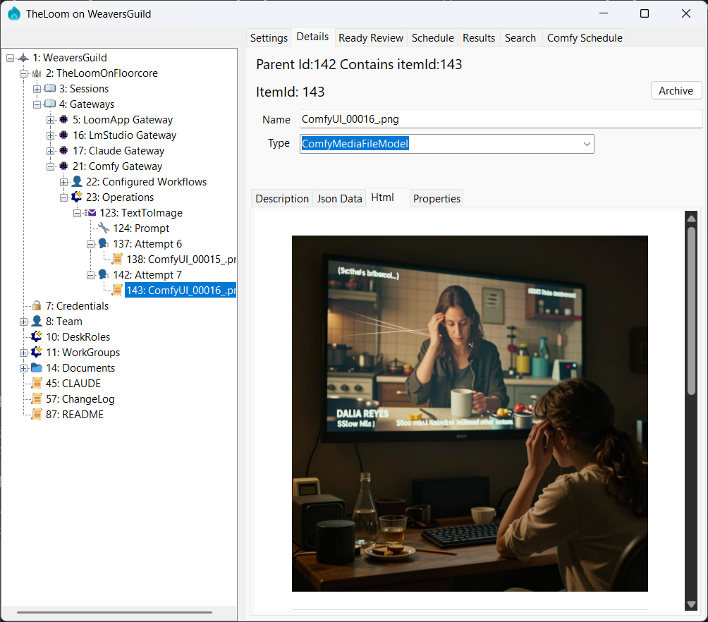The height and width of the screenshot is (622, 708).
Task: Click the Sessions book icon
Action: click(x=50, y=89)
